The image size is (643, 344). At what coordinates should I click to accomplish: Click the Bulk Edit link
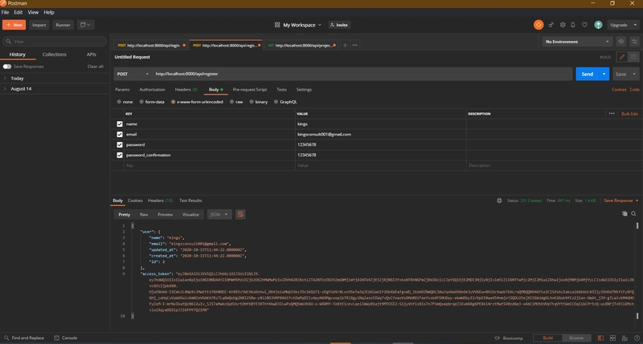[629, 114]
